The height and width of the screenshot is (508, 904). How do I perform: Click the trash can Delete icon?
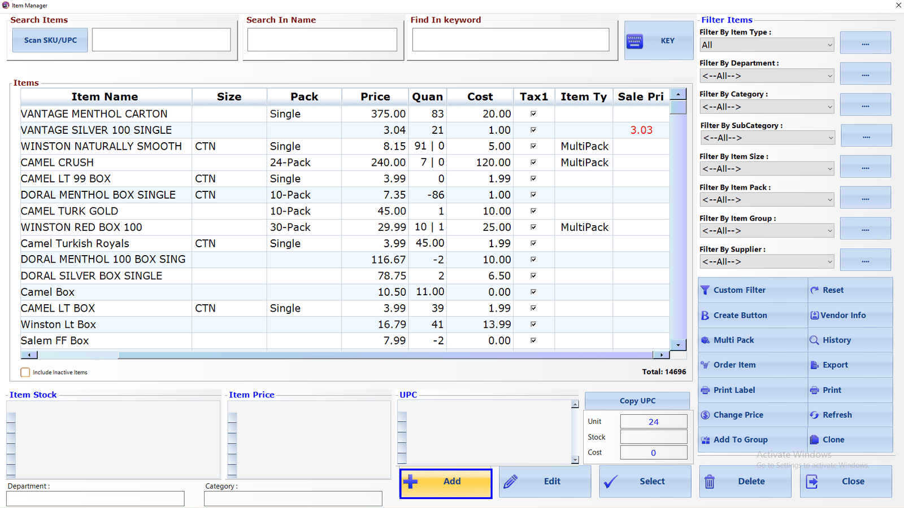pyautogui.click(x=710, y=481)
